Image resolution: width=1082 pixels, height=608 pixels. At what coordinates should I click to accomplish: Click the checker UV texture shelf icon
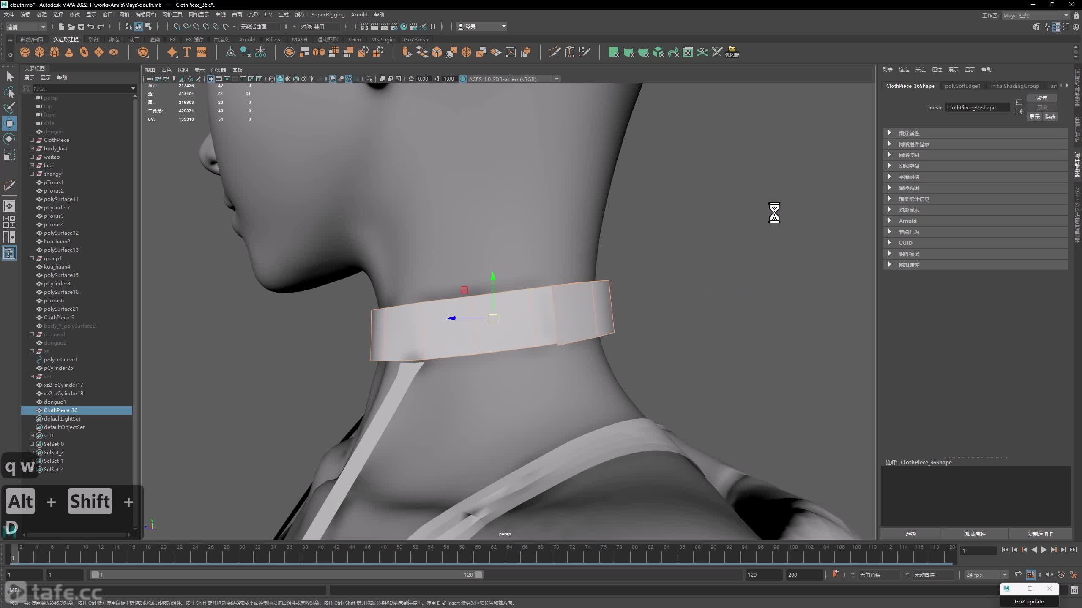tap(688, 52)
